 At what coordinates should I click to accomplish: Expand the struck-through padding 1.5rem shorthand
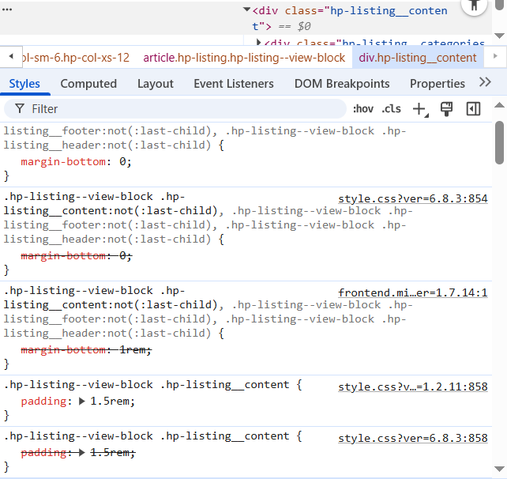(x=81, y=453)
